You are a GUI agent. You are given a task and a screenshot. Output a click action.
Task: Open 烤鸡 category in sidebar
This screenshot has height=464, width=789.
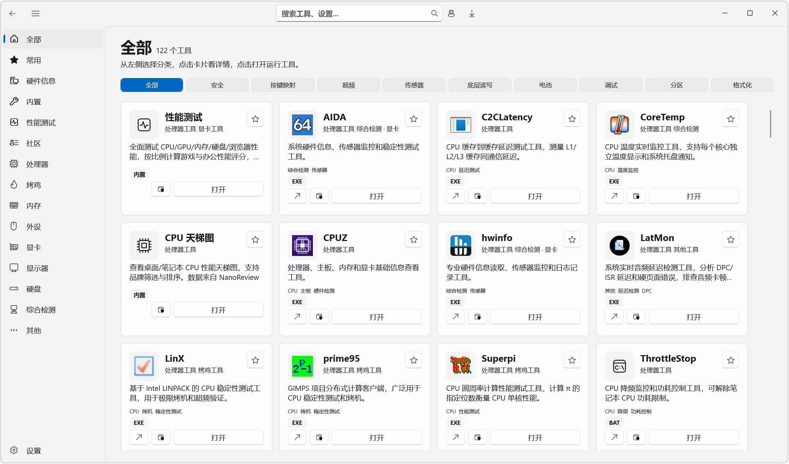point(53,185)
